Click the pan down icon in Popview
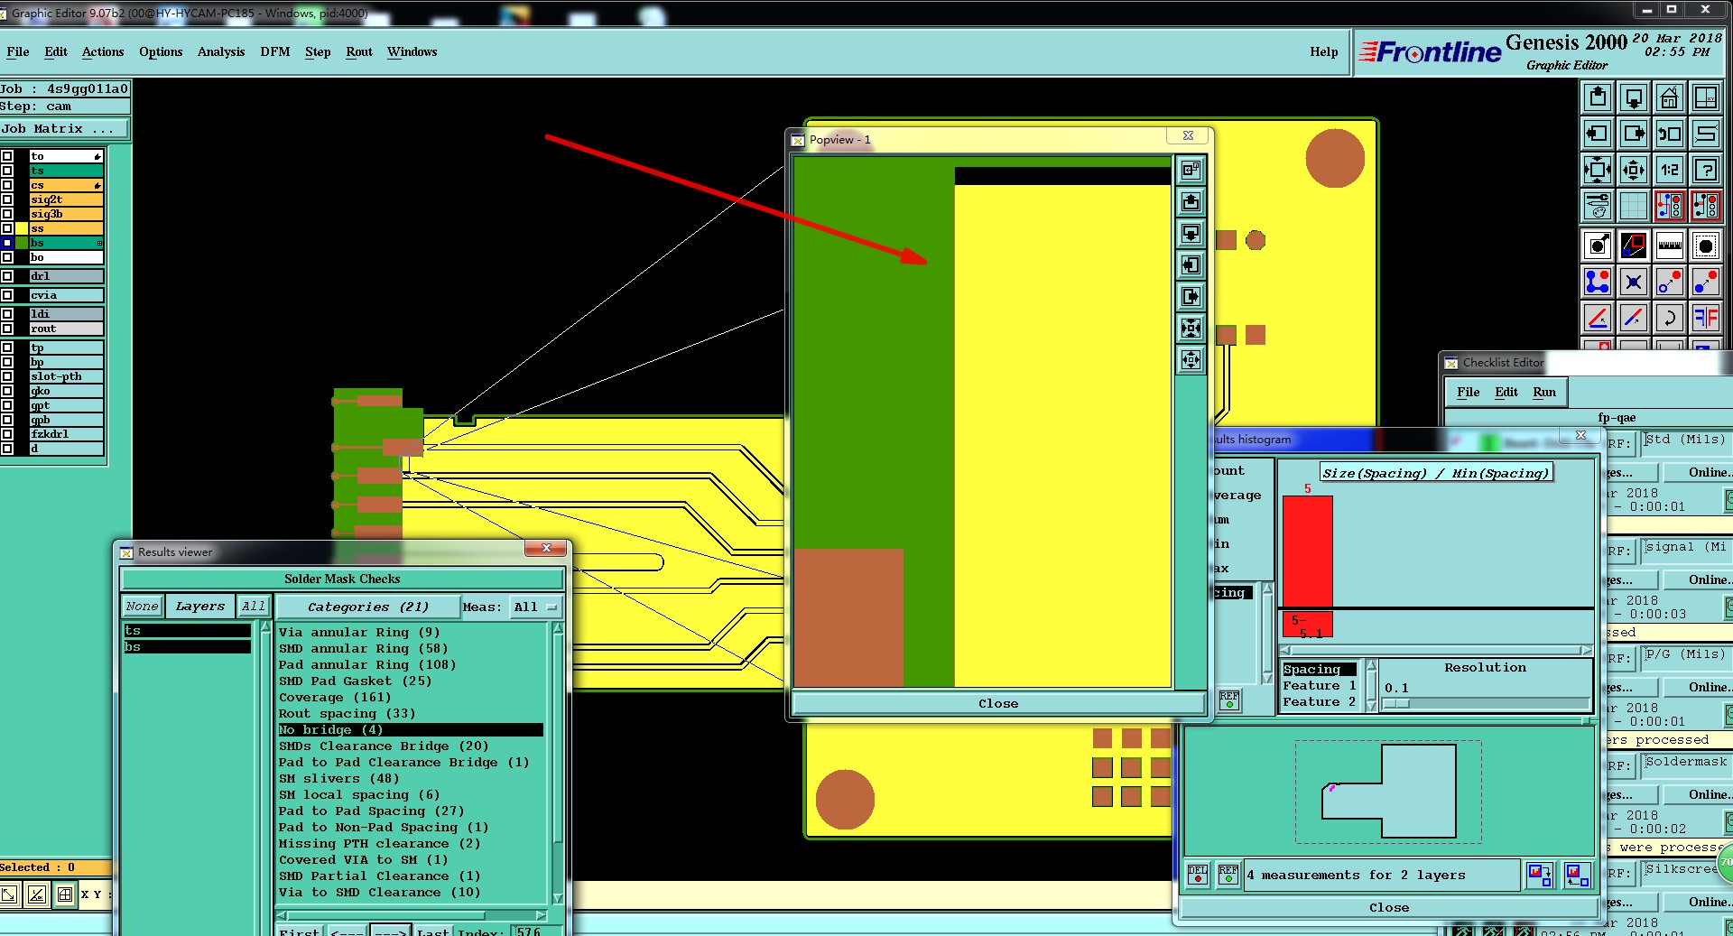This screenshot has width=1733, height=936. coord(1191,233)
